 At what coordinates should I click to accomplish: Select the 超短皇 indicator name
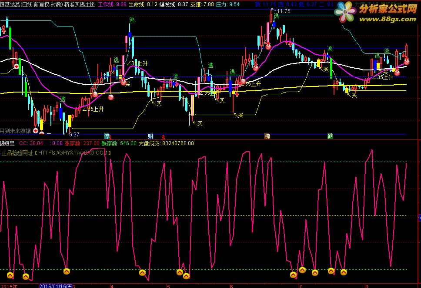pos(7,143)
